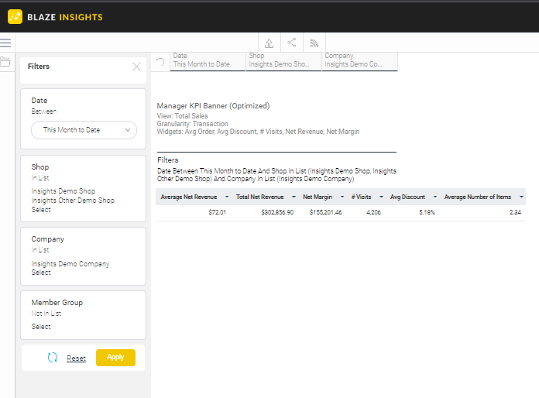Click Select under Shop filter
539x398 pixels.
point(41,210)
